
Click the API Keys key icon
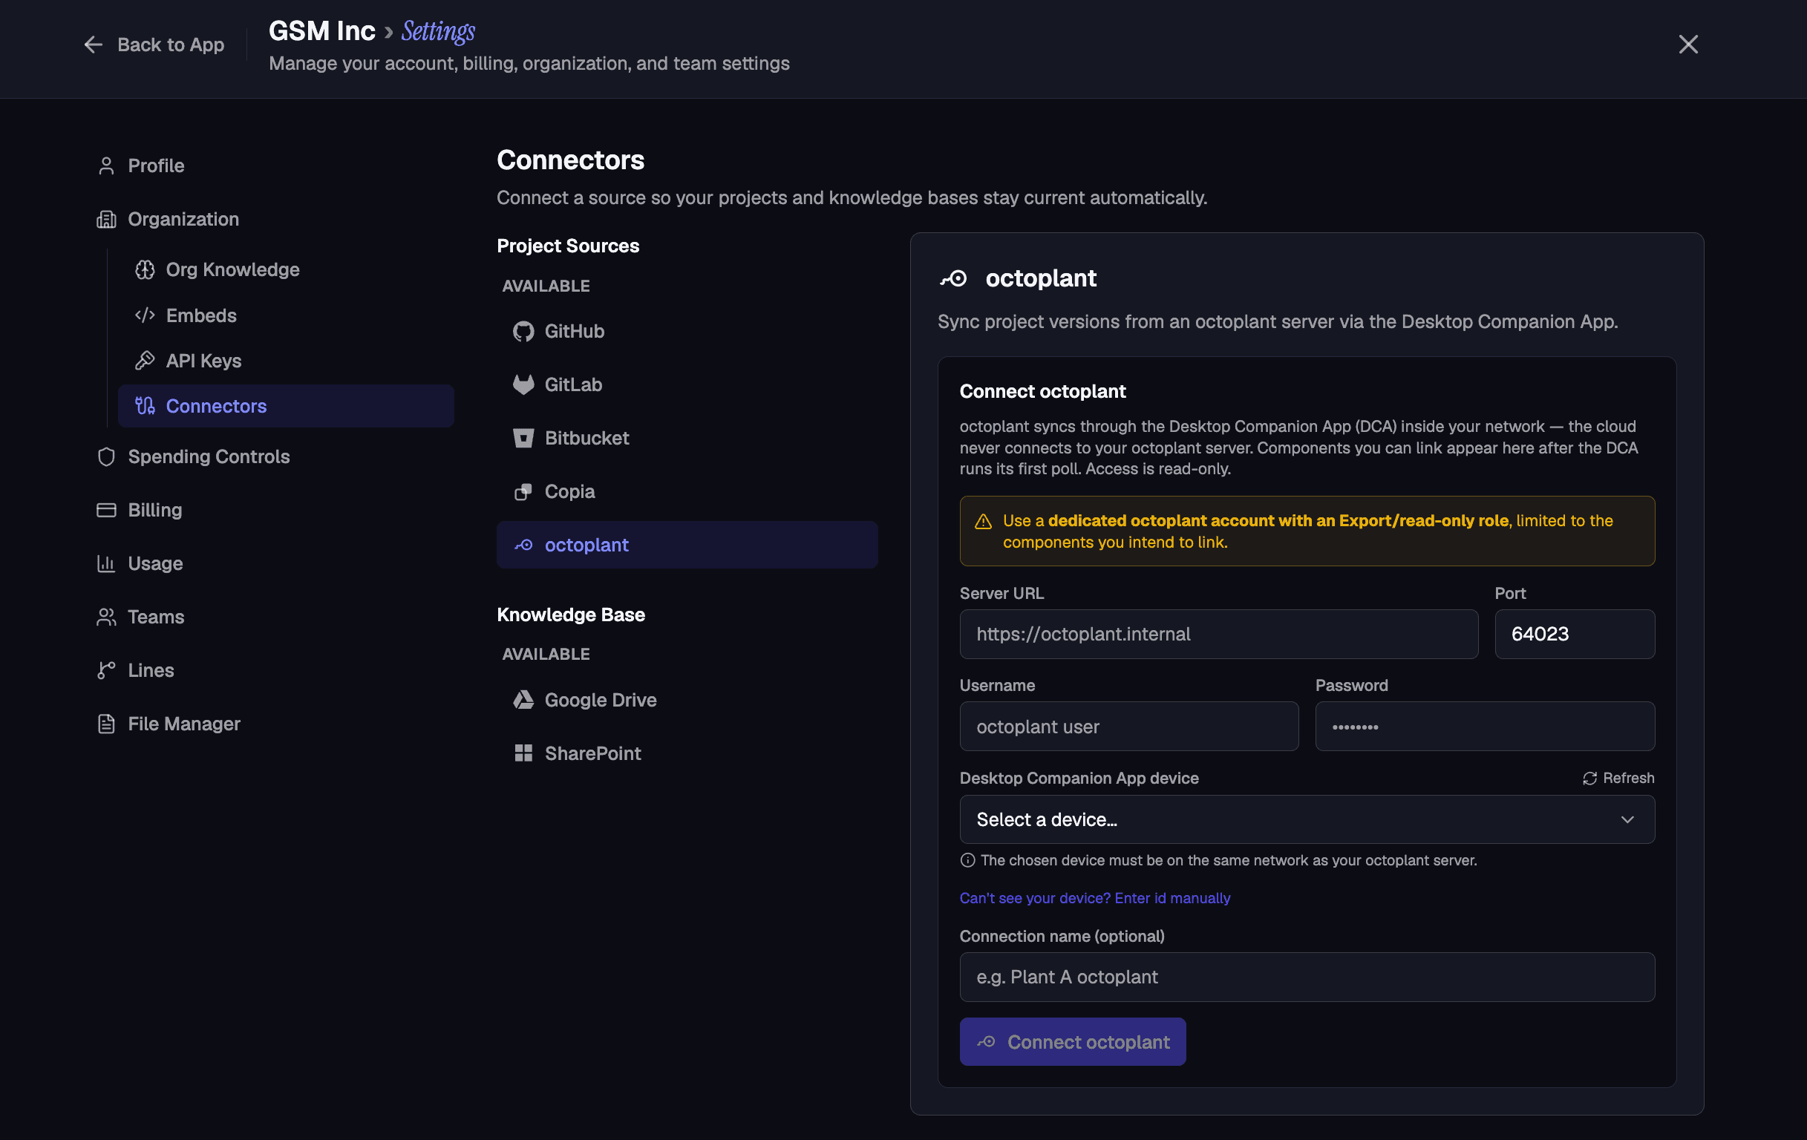[x=145, y=361]
